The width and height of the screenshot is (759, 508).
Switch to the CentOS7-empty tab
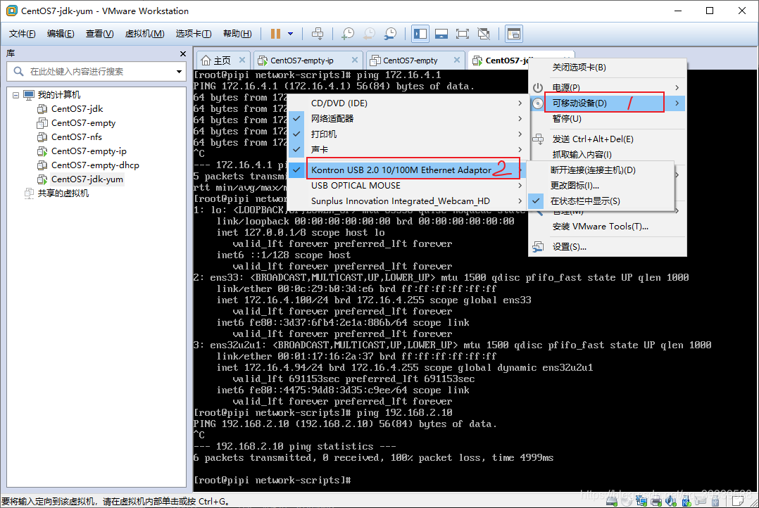[x=415, y=60]
